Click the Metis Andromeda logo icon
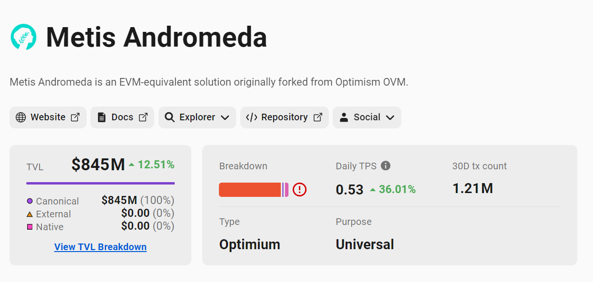Screen dimensions: 593x282 (24, 37)
